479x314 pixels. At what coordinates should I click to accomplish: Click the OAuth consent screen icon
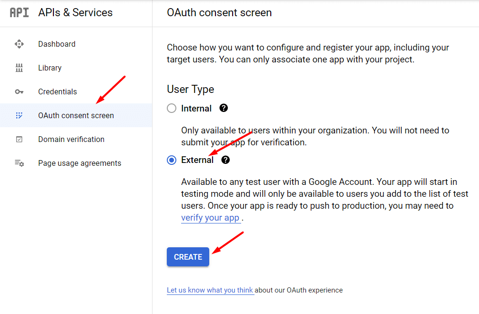coord(19,115)
